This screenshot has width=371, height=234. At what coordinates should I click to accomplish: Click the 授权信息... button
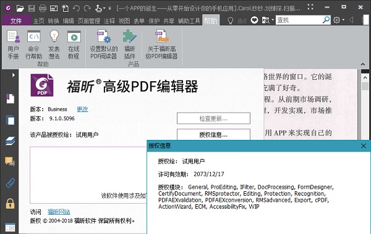(x=213, y=134)
